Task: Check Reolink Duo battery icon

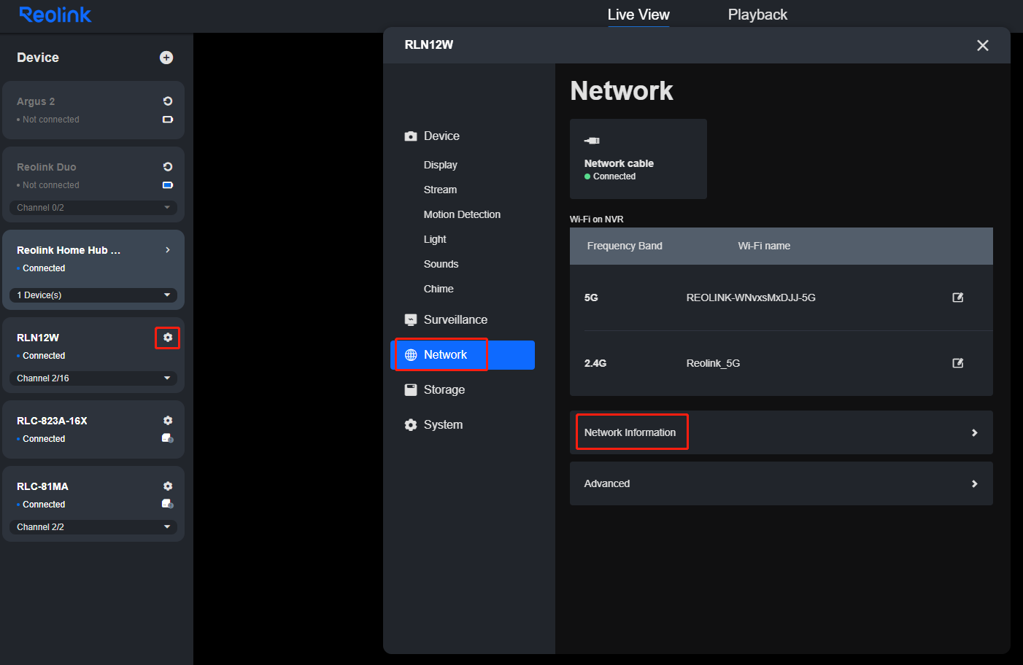Action: (168, 185)
